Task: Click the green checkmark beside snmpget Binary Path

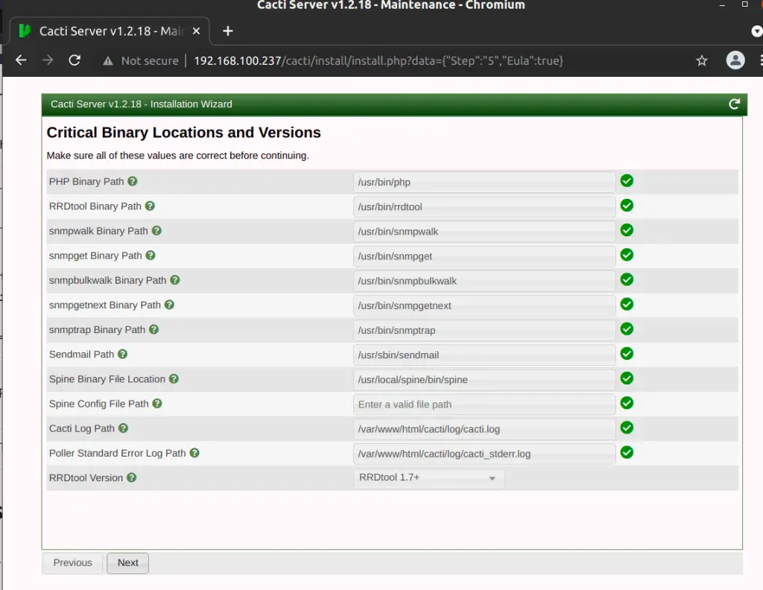Action: (626, 255)
